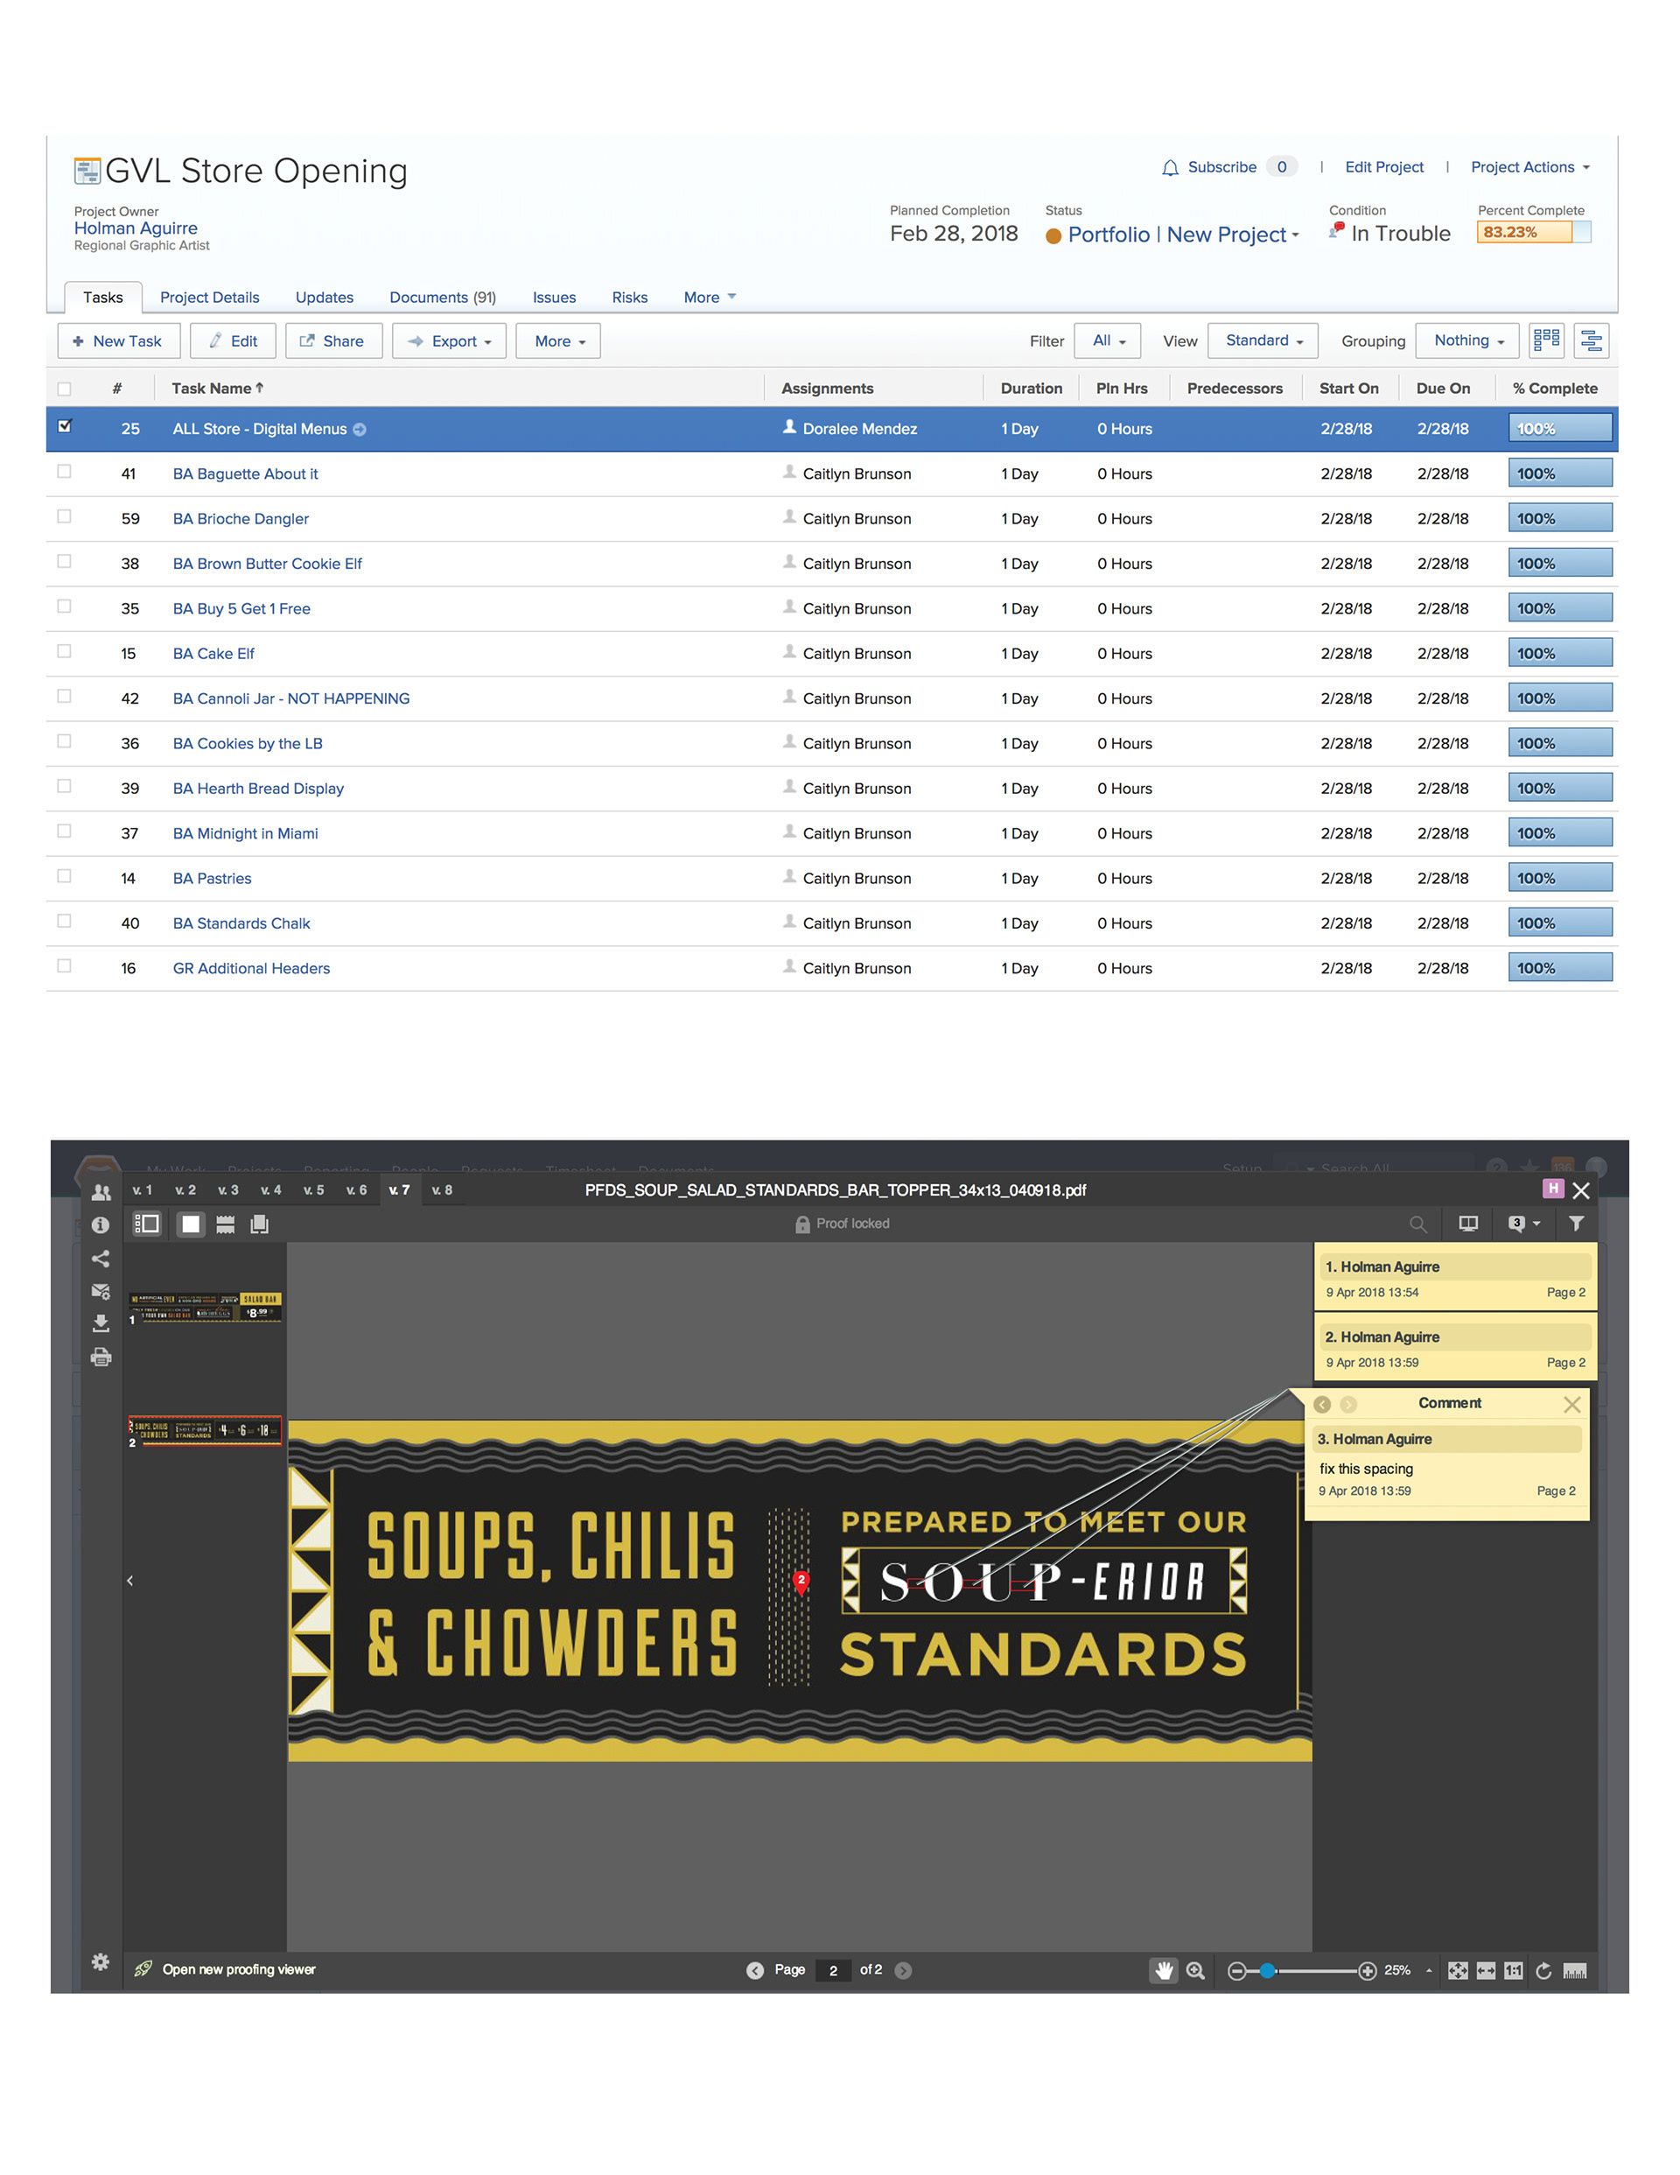Click the comment filter funnel icon
The image size is (1680, 2175).
(1577, 1223)
